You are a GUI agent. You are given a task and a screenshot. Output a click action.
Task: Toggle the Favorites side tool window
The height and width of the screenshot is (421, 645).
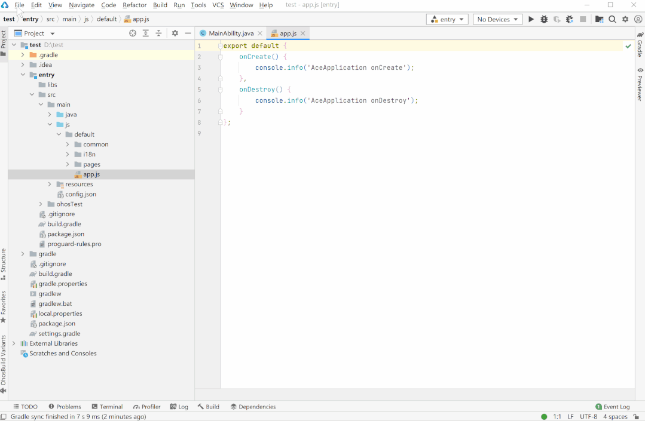click(x=4, y=307)
